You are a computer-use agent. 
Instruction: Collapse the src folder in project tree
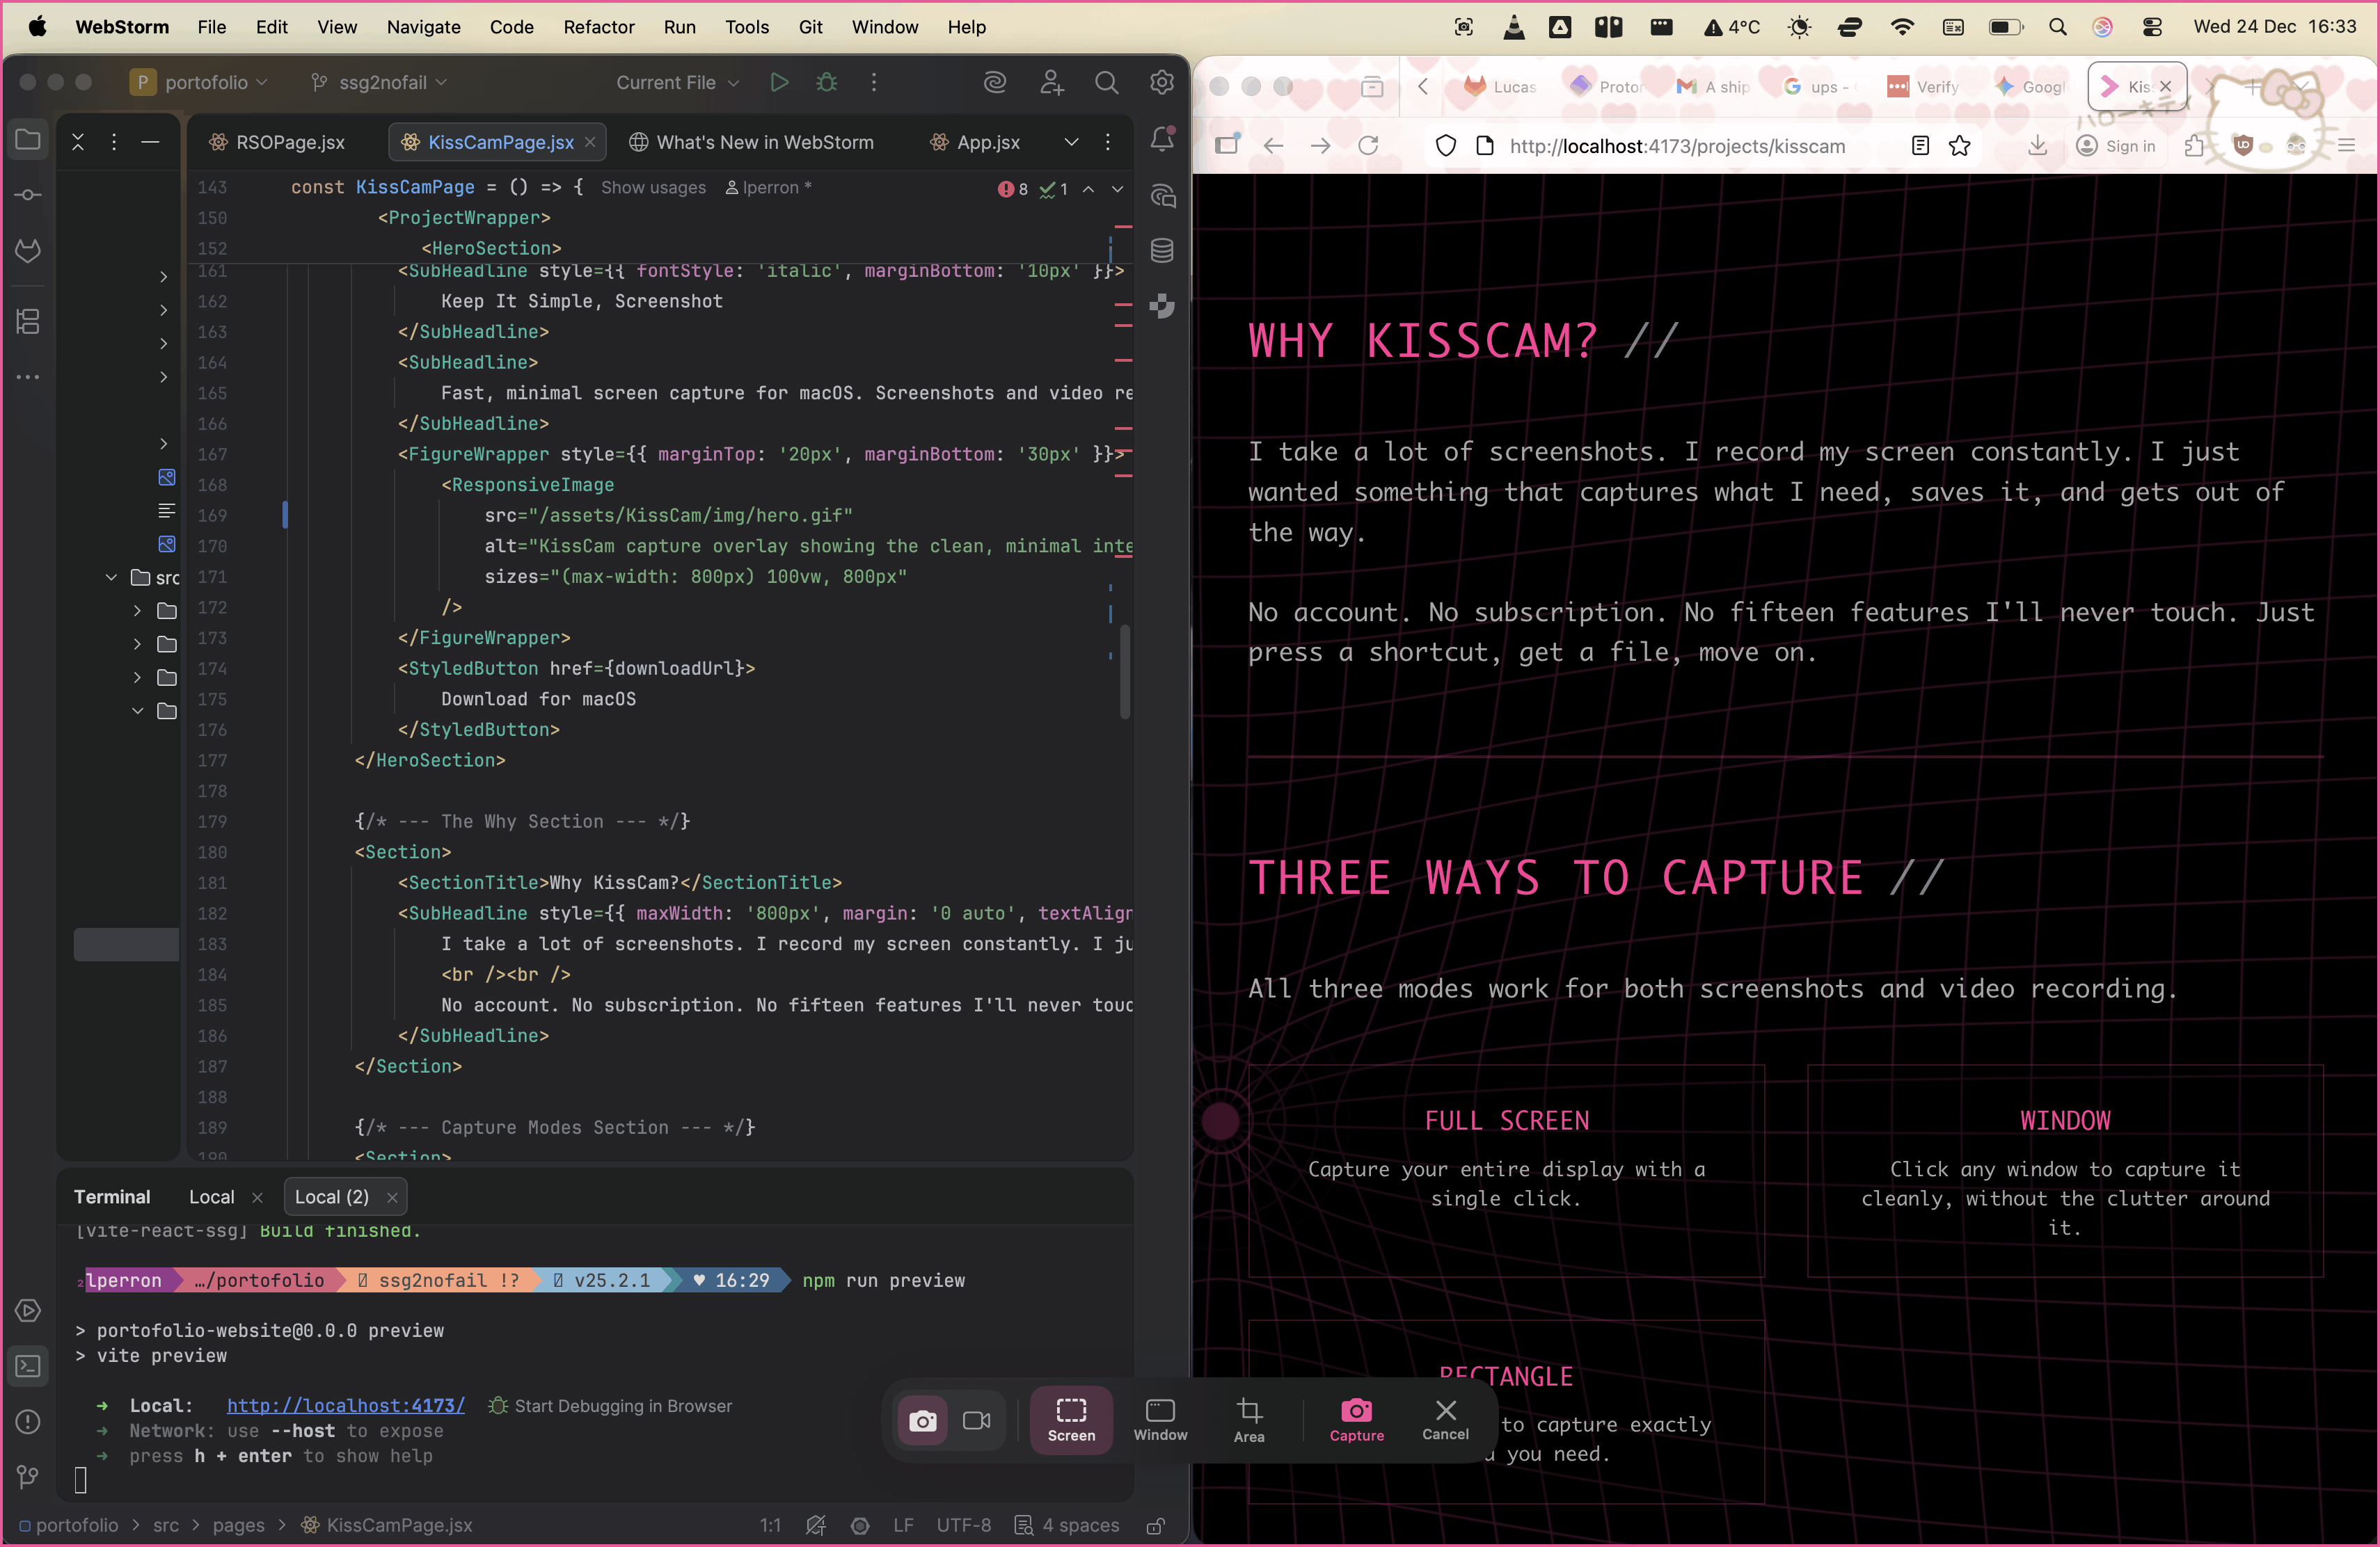[x=112, y=577]
